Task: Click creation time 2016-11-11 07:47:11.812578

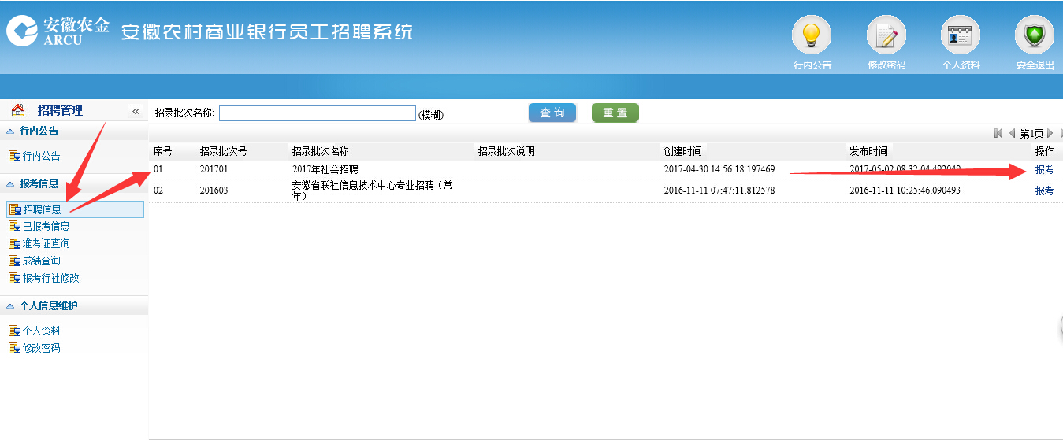Action: [x=719, y=190]
